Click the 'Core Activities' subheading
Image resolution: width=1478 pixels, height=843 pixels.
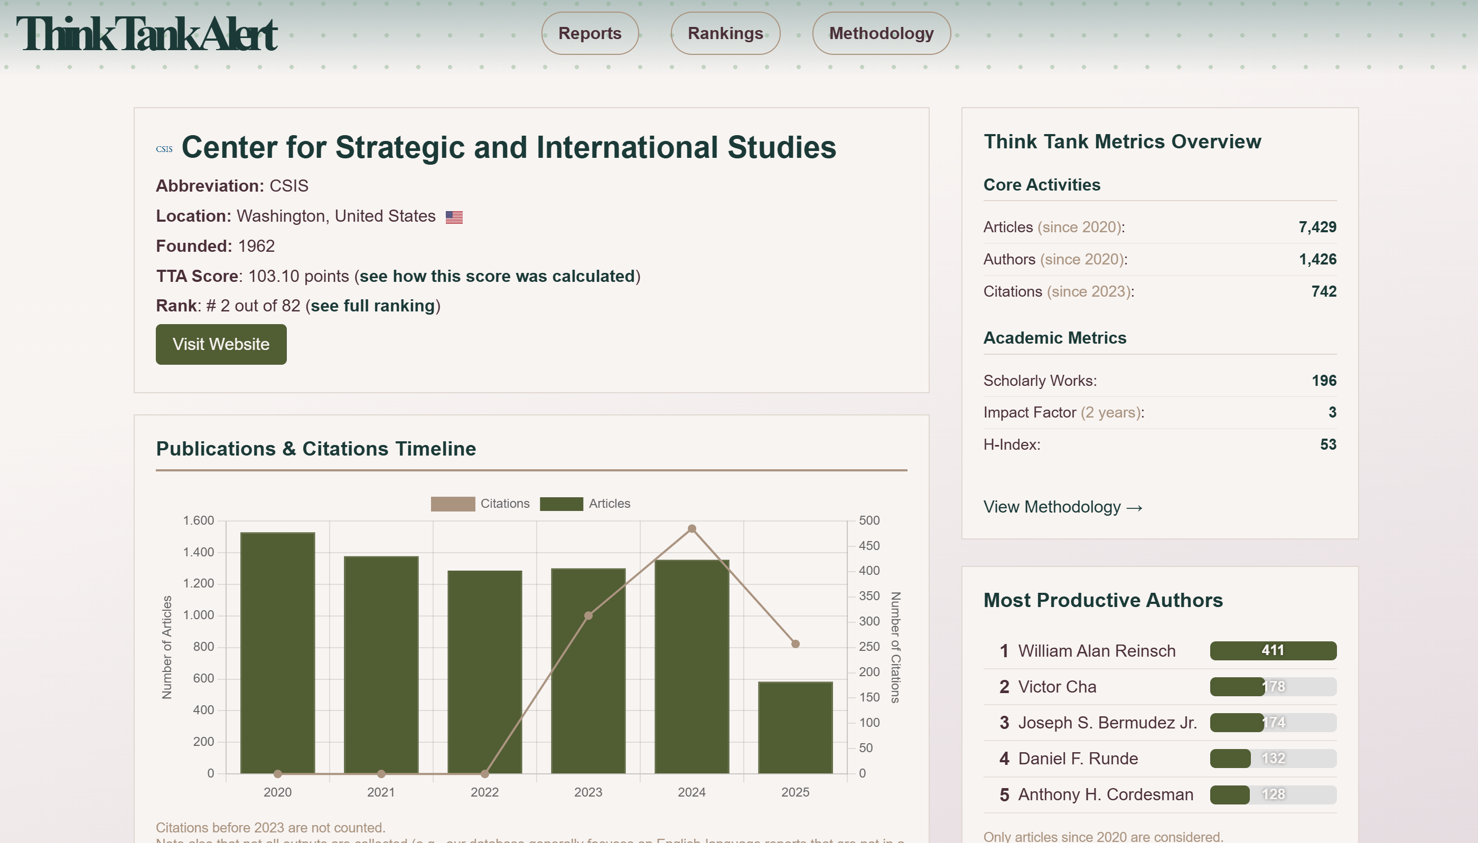coord(1042,185)
